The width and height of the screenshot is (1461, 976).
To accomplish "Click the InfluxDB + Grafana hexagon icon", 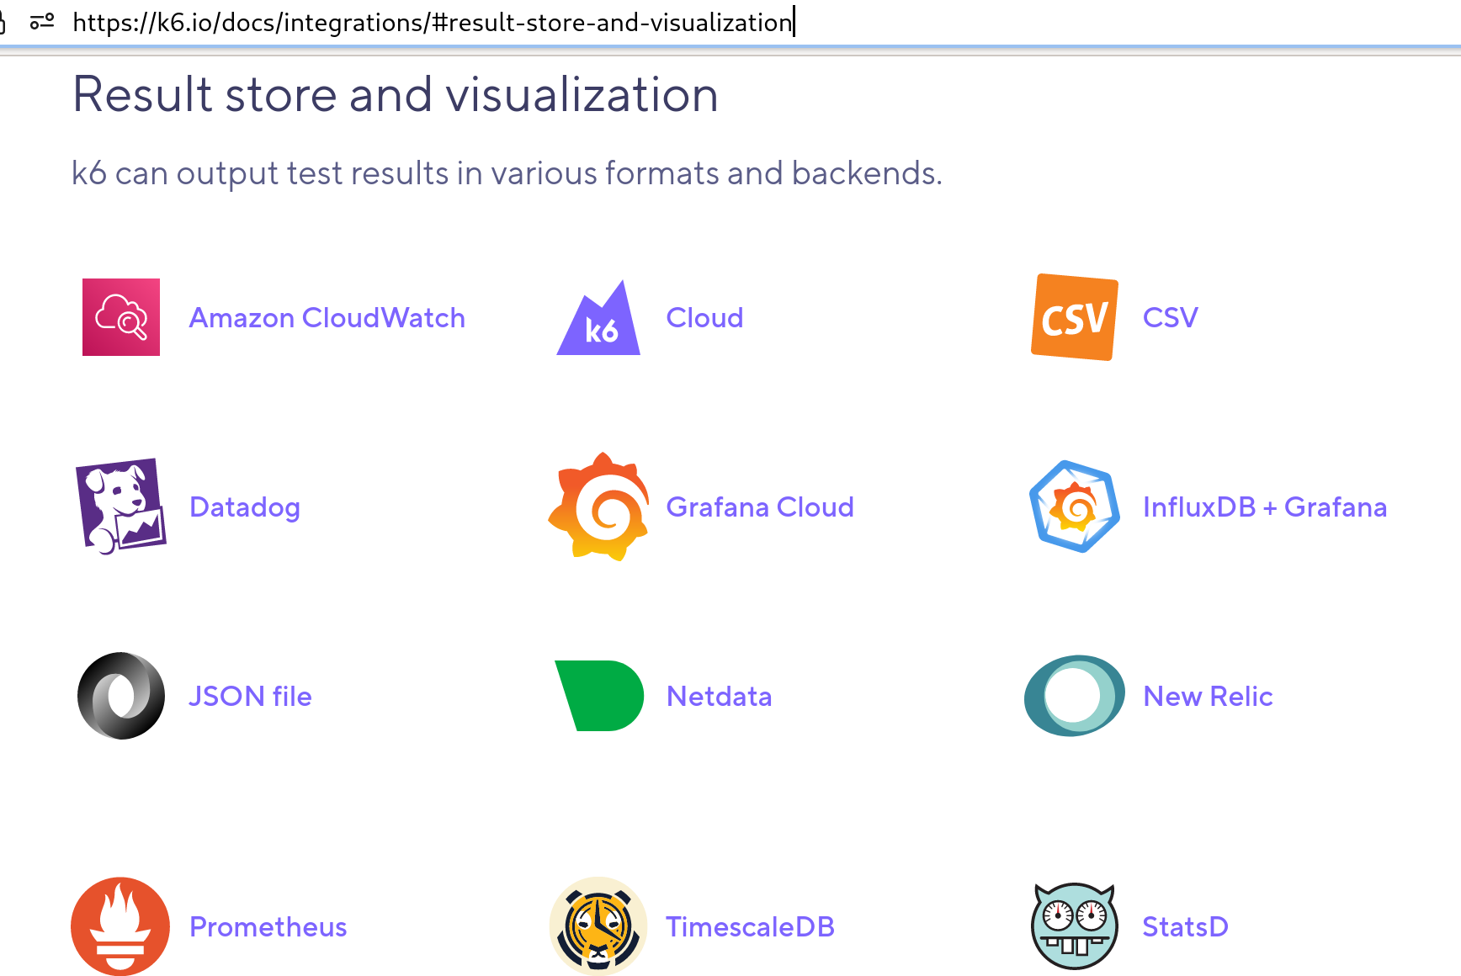I will tap(1074, 507).
